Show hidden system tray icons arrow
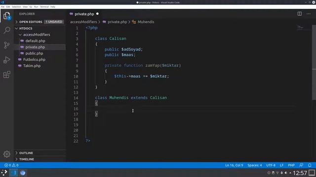 (290, 173)
